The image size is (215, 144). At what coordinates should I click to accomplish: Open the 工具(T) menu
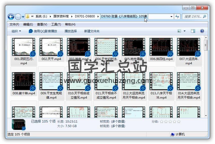pos(56,24)
